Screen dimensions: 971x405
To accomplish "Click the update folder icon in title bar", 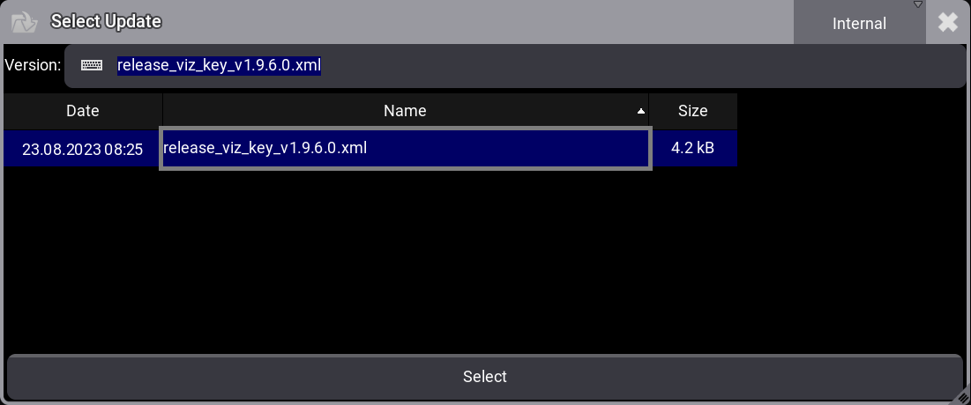I will 24,22.
